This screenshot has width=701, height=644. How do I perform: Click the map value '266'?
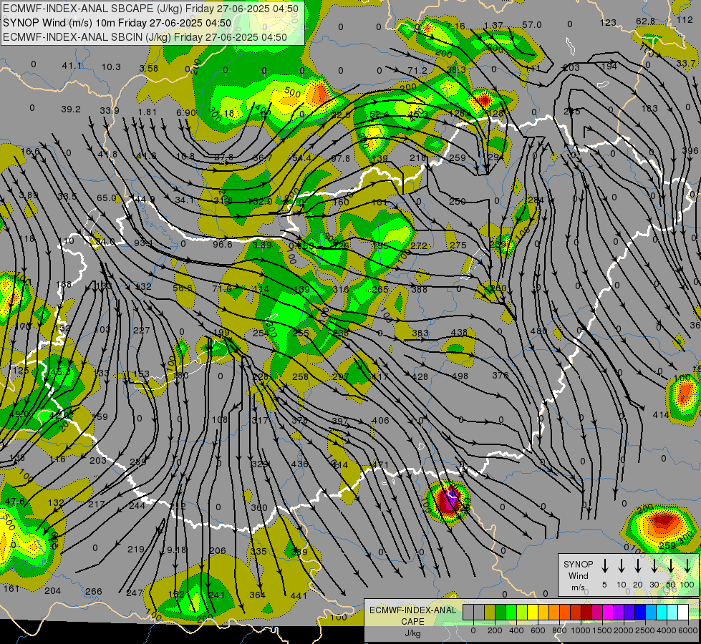(x=93, y=592)
